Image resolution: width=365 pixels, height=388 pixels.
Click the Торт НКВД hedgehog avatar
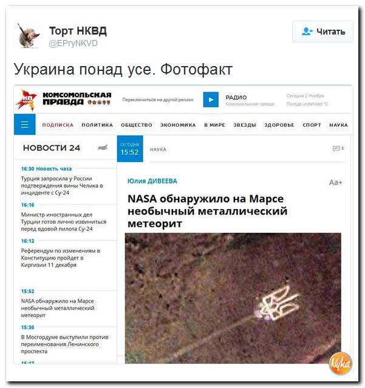pyautogui.click(x=29, y=36)
